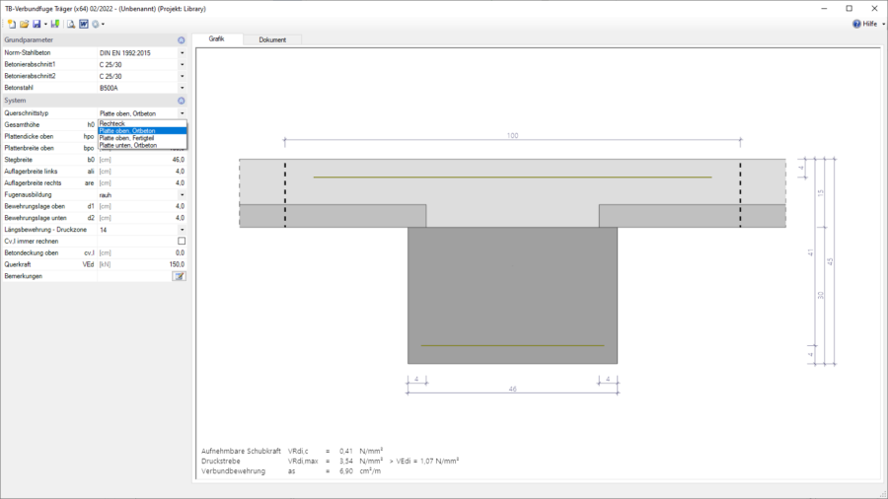This screenshot has height=499, width=888.
Task: Open the Hilfe help menu
Action: 864,24
